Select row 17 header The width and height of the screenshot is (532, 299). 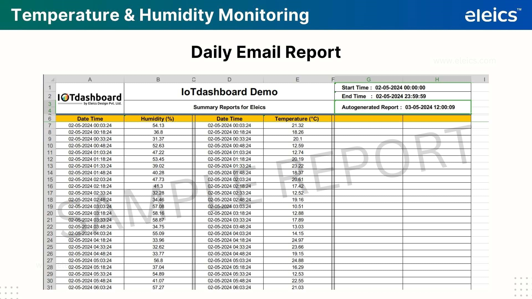click(x=50, y=193)
